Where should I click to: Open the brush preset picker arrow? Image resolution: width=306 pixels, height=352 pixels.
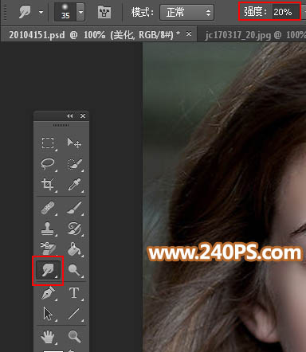tap(80, 12)
